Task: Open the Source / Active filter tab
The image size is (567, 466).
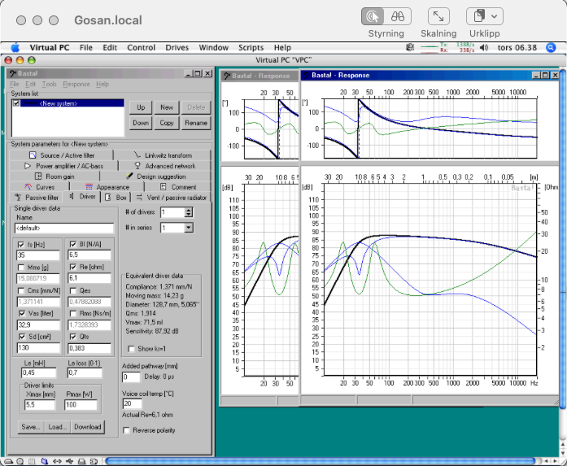Action: (62, 155)
